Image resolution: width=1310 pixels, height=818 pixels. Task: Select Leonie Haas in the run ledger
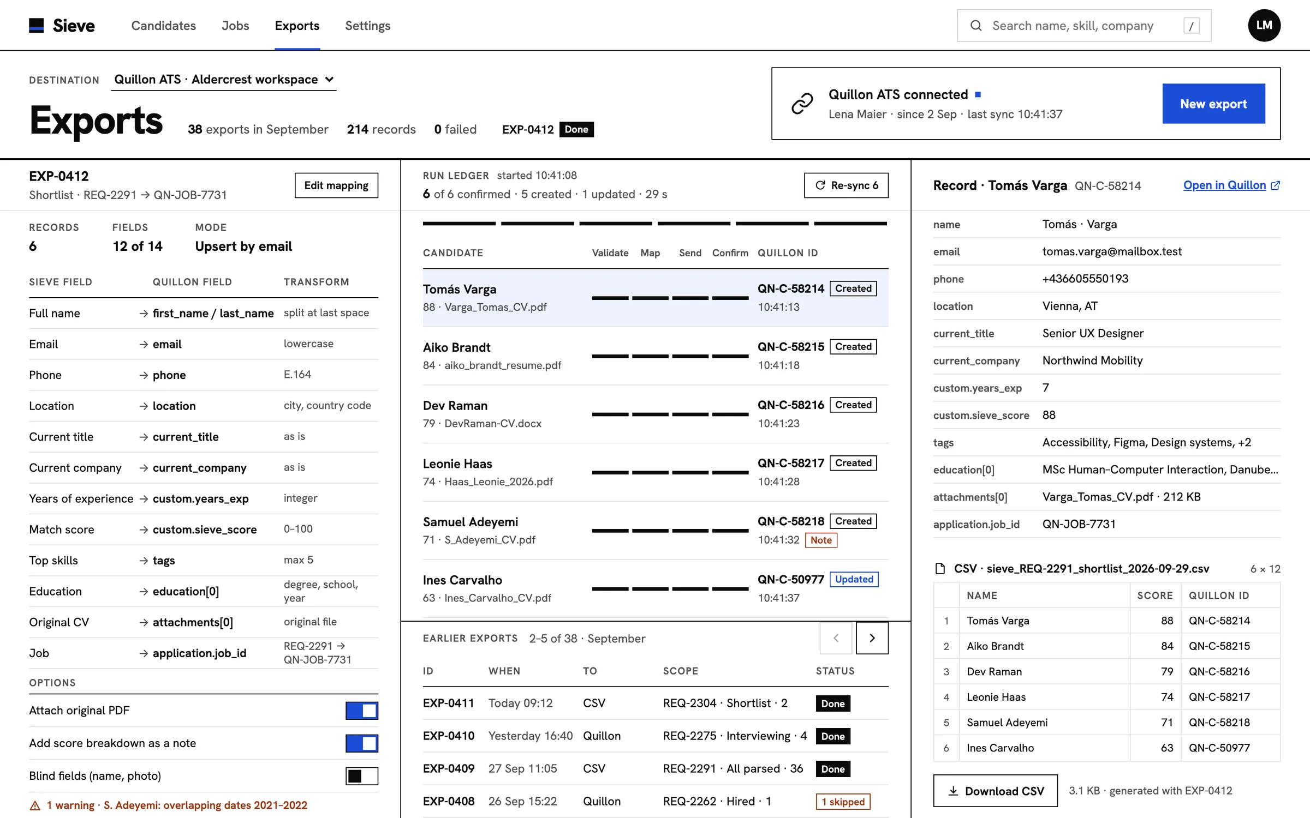pyautogui.click(x=656, y=472)
